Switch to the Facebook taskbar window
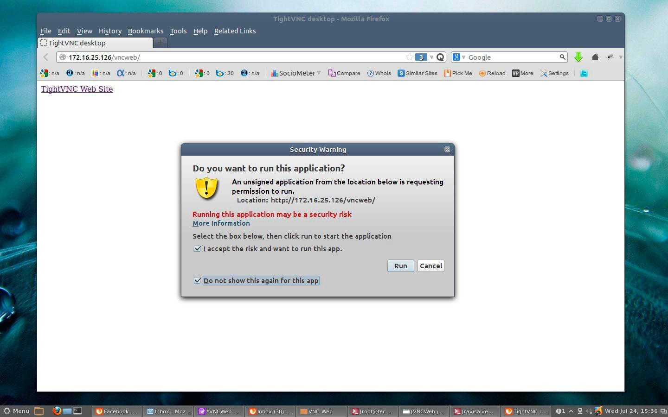This screenshot has width=668, height=417. [117, 411]
